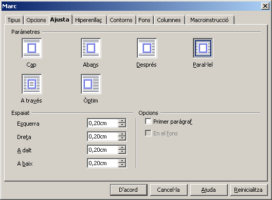Enable the Primer paràgraf checkbox
272x200 pixels.
coord(148,122)
